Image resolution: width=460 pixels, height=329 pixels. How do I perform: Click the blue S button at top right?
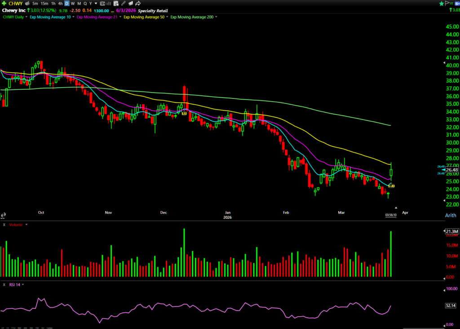tap(456, 4)
